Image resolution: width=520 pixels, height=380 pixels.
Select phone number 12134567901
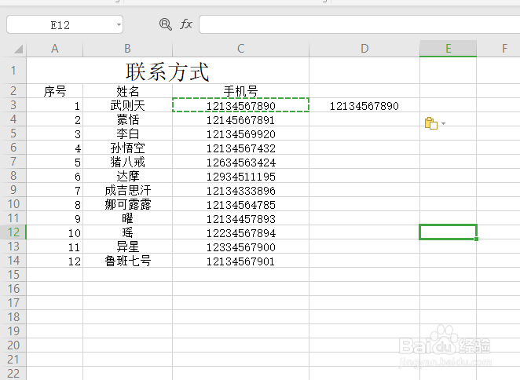[x=241, y=261]
